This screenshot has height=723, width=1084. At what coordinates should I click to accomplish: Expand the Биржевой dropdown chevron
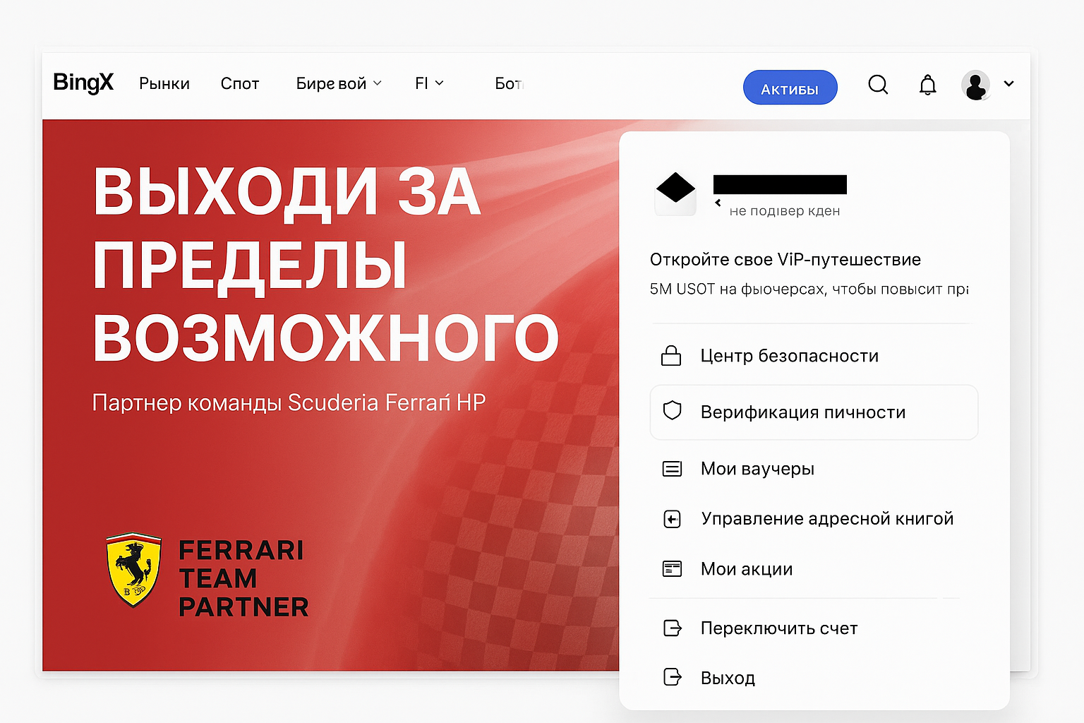pos(377,83)
